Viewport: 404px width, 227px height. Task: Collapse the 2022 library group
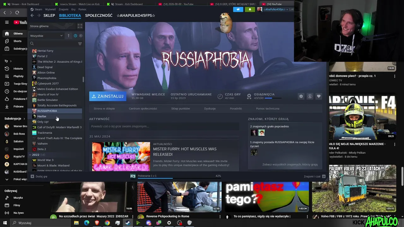click(30, 155)
